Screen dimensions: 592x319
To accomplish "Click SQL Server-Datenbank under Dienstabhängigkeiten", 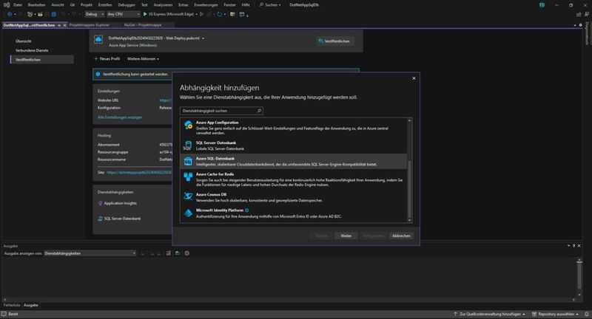I will coord(122,219).
